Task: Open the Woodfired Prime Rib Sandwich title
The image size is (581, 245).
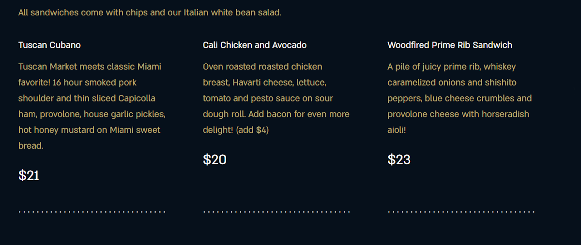Action: pos(449,45)
